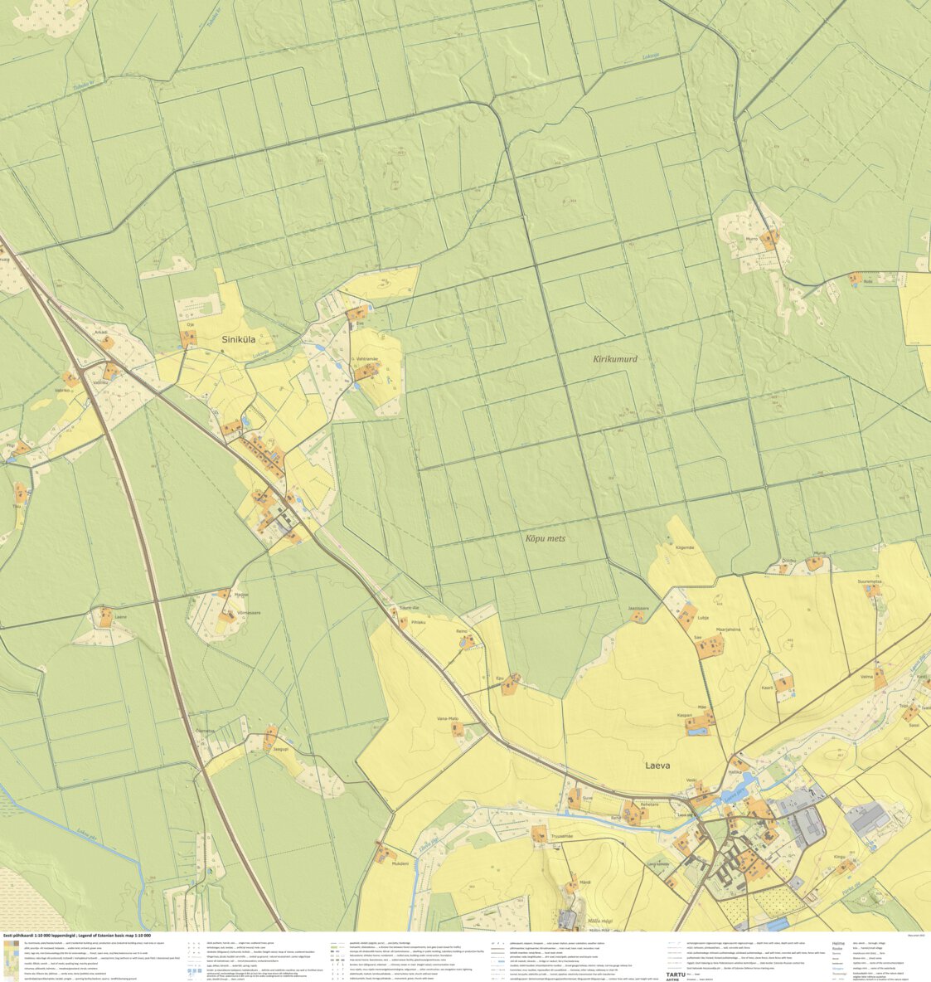The height and width of the screenshot is (982, 931).
Task: Click the Siniküla village name label
Action: pyautogui.click(x=240, y=340)
